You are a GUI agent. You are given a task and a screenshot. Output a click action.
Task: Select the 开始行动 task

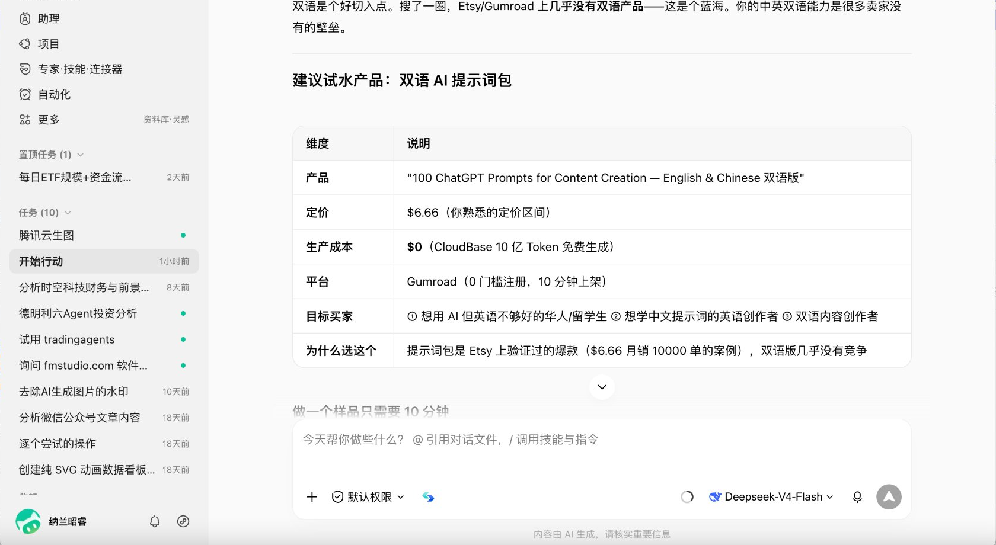click(x=104, y=261)
